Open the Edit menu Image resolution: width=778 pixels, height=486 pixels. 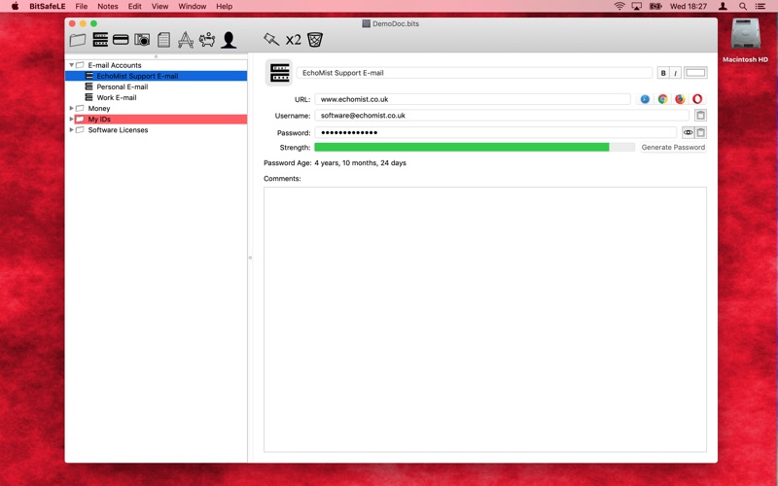pos(134,7)
